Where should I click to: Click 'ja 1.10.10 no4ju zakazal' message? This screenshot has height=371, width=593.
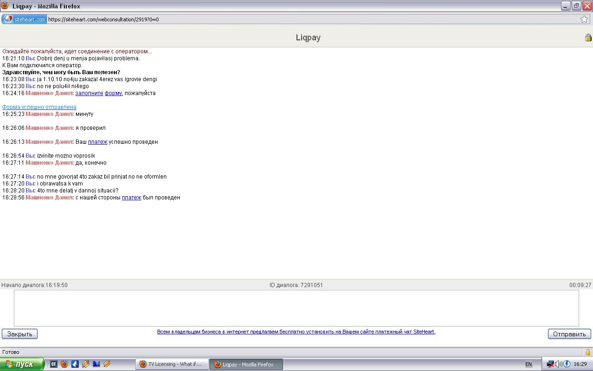point(97,79)
